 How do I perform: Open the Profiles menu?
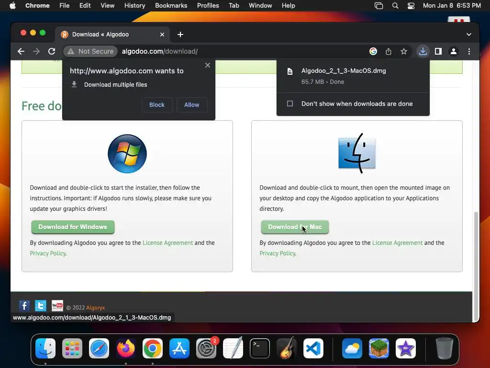(208, 6)
